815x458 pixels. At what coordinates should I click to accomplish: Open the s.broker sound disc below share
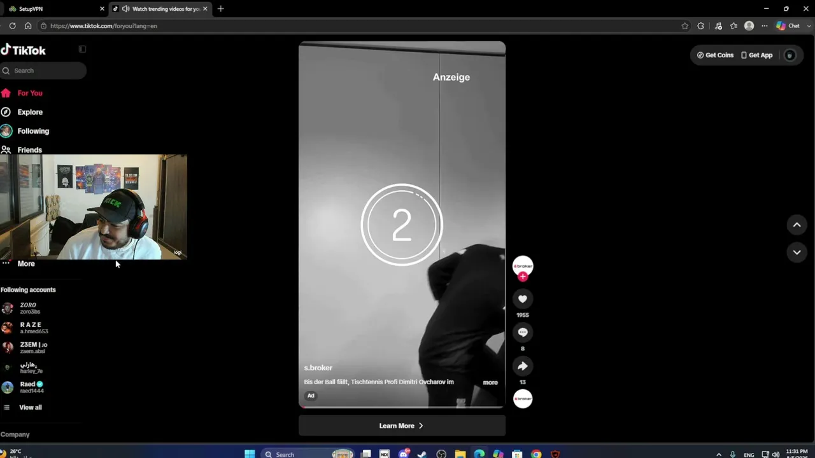pos(523,399)
